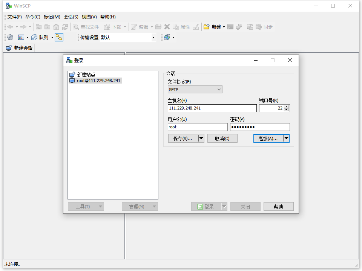Click the 管理(M) manage button
Image resolution: width=362 pixels, height=271 pixels.
tap(140, 207)
